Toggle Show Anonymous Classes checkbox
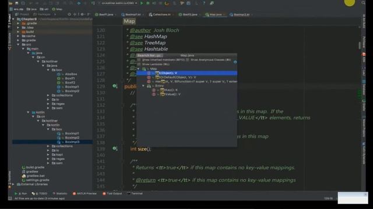Image resolution: width=373 pixels, height=209 pixels. [188, 60]
